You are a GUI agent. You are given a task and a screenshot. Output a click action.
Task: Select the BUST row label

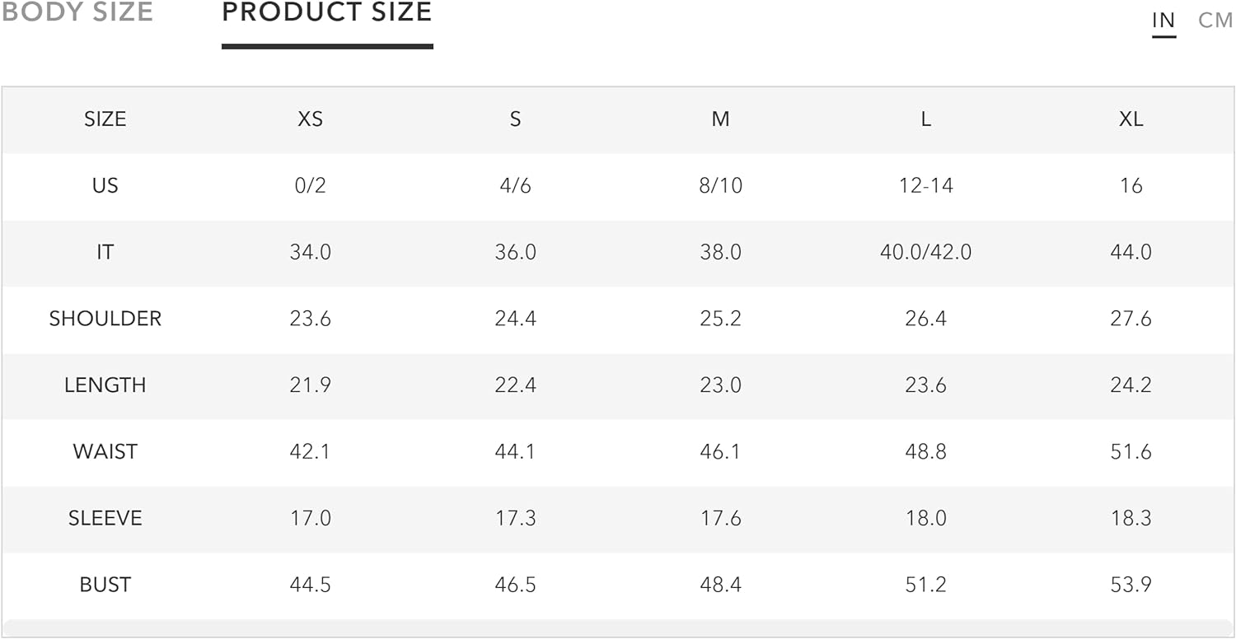[x=105, y=585]
